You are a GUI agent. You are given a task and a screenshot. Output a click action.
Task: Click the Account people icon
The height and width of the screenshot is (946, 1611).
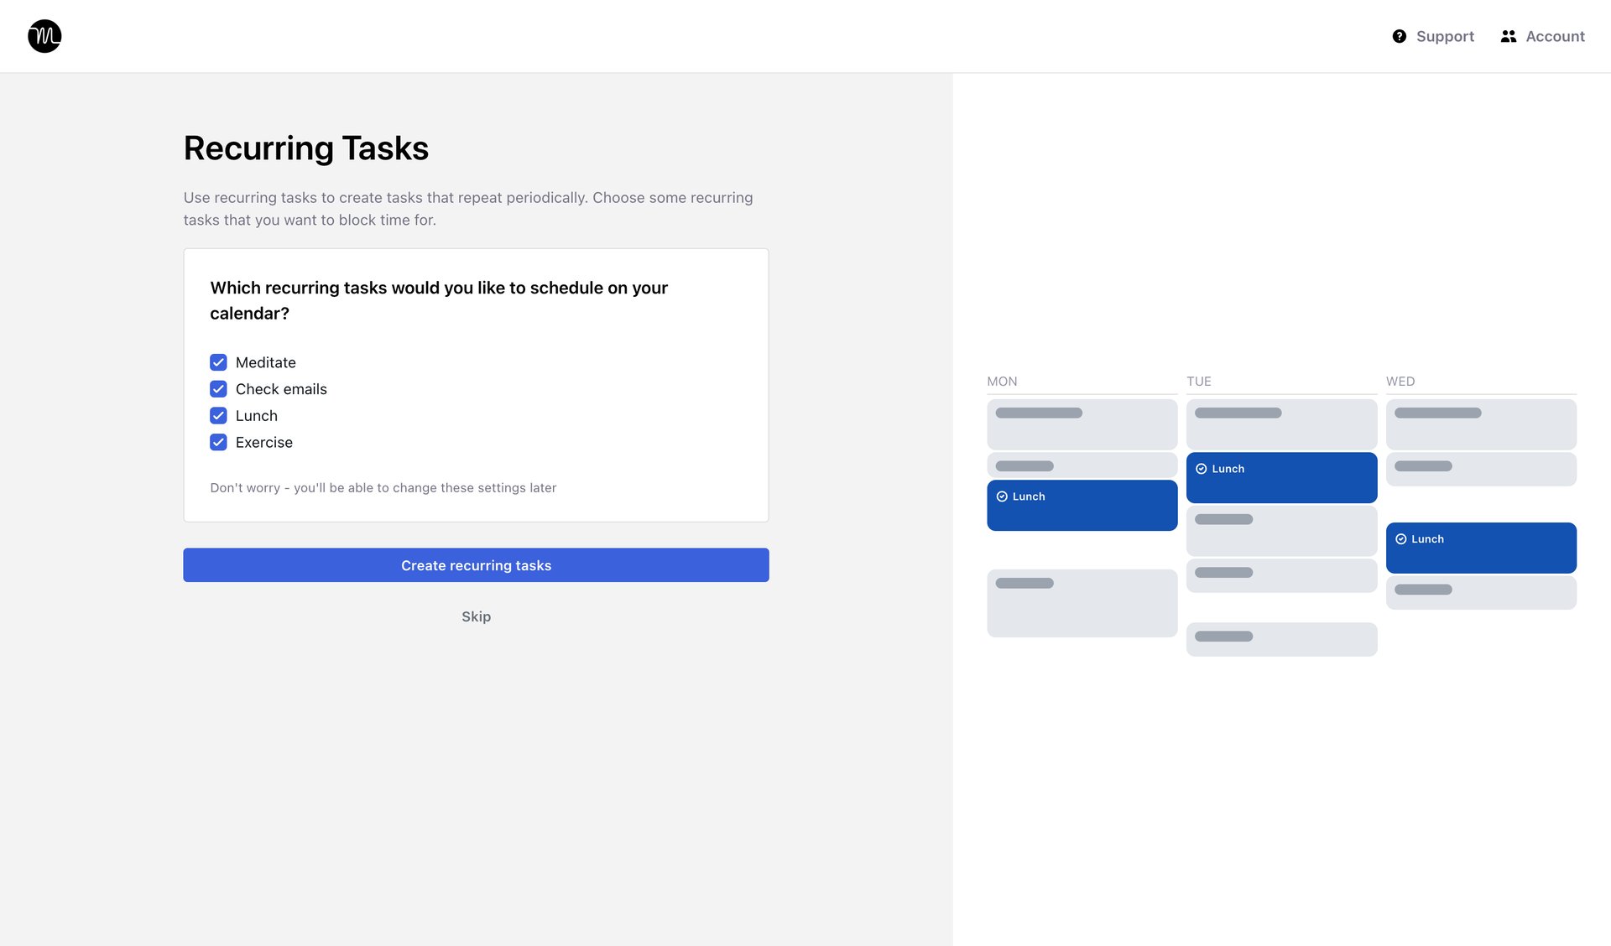pyautogui.click(x=1508, y=36)
